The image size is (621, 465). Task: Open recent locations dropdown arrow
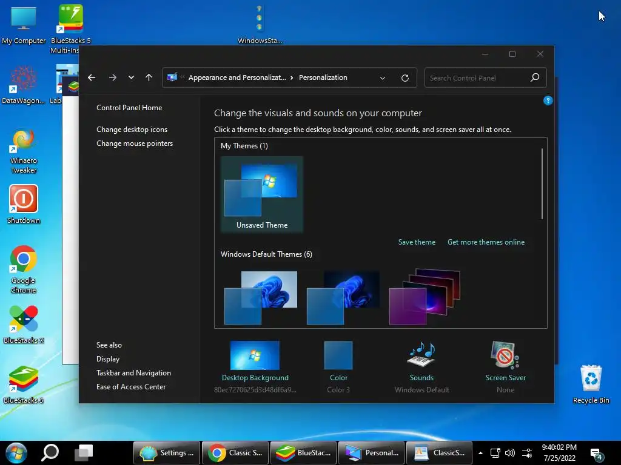click(131, 77)
